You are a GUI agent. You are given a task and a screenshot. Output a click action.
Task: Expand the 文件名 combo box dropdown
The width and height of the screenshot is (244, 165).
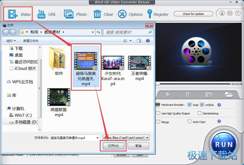click(97, 138)
